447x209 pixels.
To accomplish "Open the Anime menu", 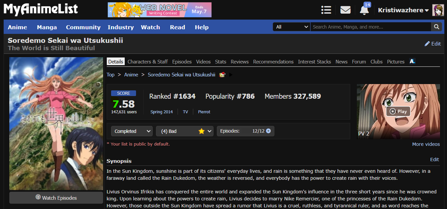I will pos(17,27).
